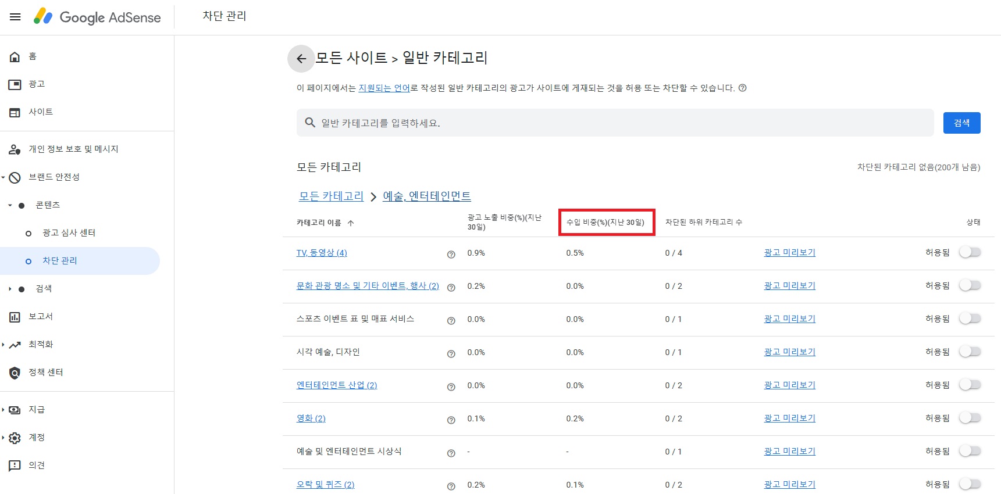
Task: Toggle block status for 시각 예술, 디자인
Action: coord(970,352)
